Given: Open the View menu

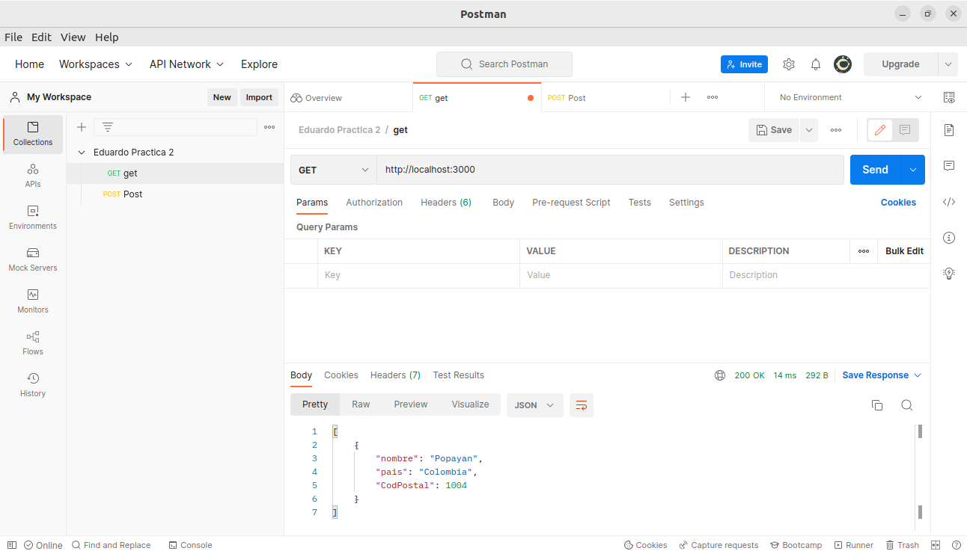Looking at the screenshot, I should click(x=73, y=37).
